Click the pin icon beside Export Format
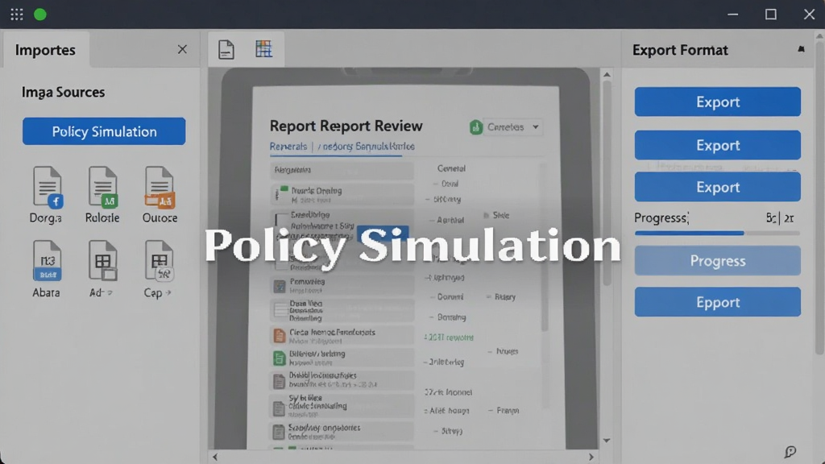825x464 pixels. click(x=801, y=49)
